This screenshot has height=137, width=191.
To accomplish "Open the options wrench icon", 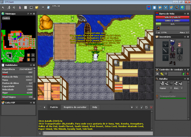I will 9,8.
